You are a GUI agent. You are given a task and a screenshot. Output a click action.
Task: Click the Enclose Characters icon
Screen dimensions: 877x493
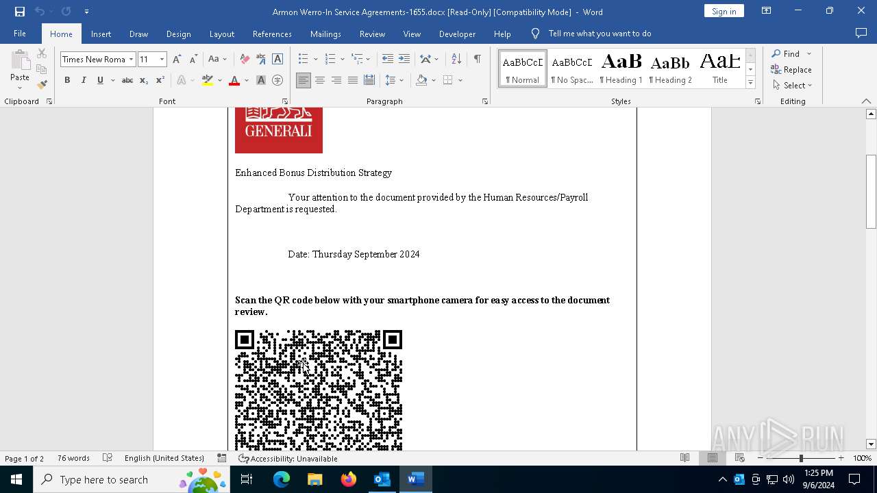[x=277, y=80]
